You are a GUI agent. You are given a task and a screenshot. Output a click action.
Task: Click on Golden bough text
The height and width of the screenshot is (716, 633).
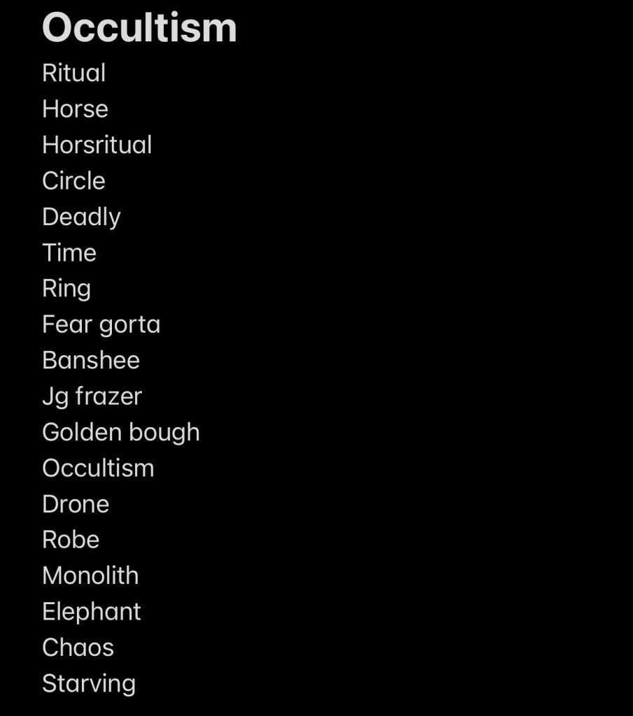tap(121, 432)
